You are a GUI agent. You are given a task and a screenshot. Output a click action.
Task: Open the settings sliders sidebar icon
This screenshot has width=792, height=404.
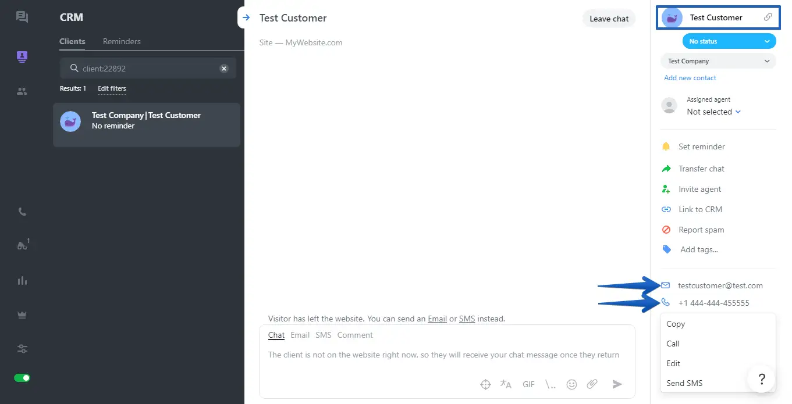(22, 349)
